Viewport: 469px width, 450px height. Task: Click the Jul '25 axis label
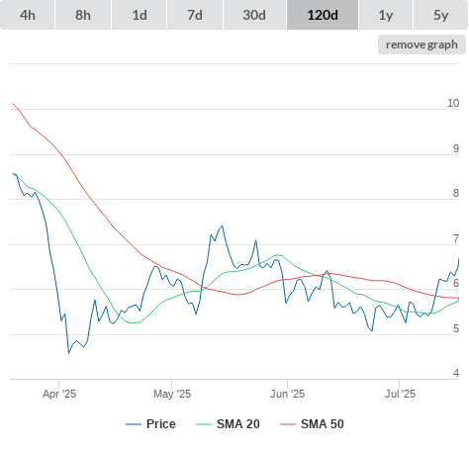(400, 394)
